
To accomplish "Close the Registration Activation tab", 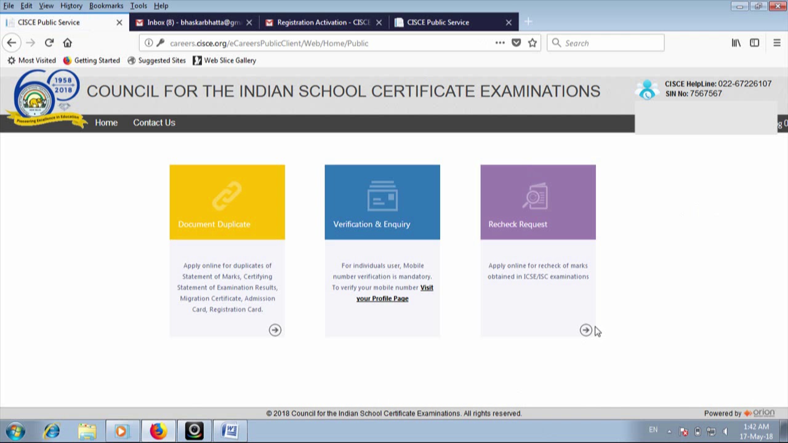I will (379, 22).
